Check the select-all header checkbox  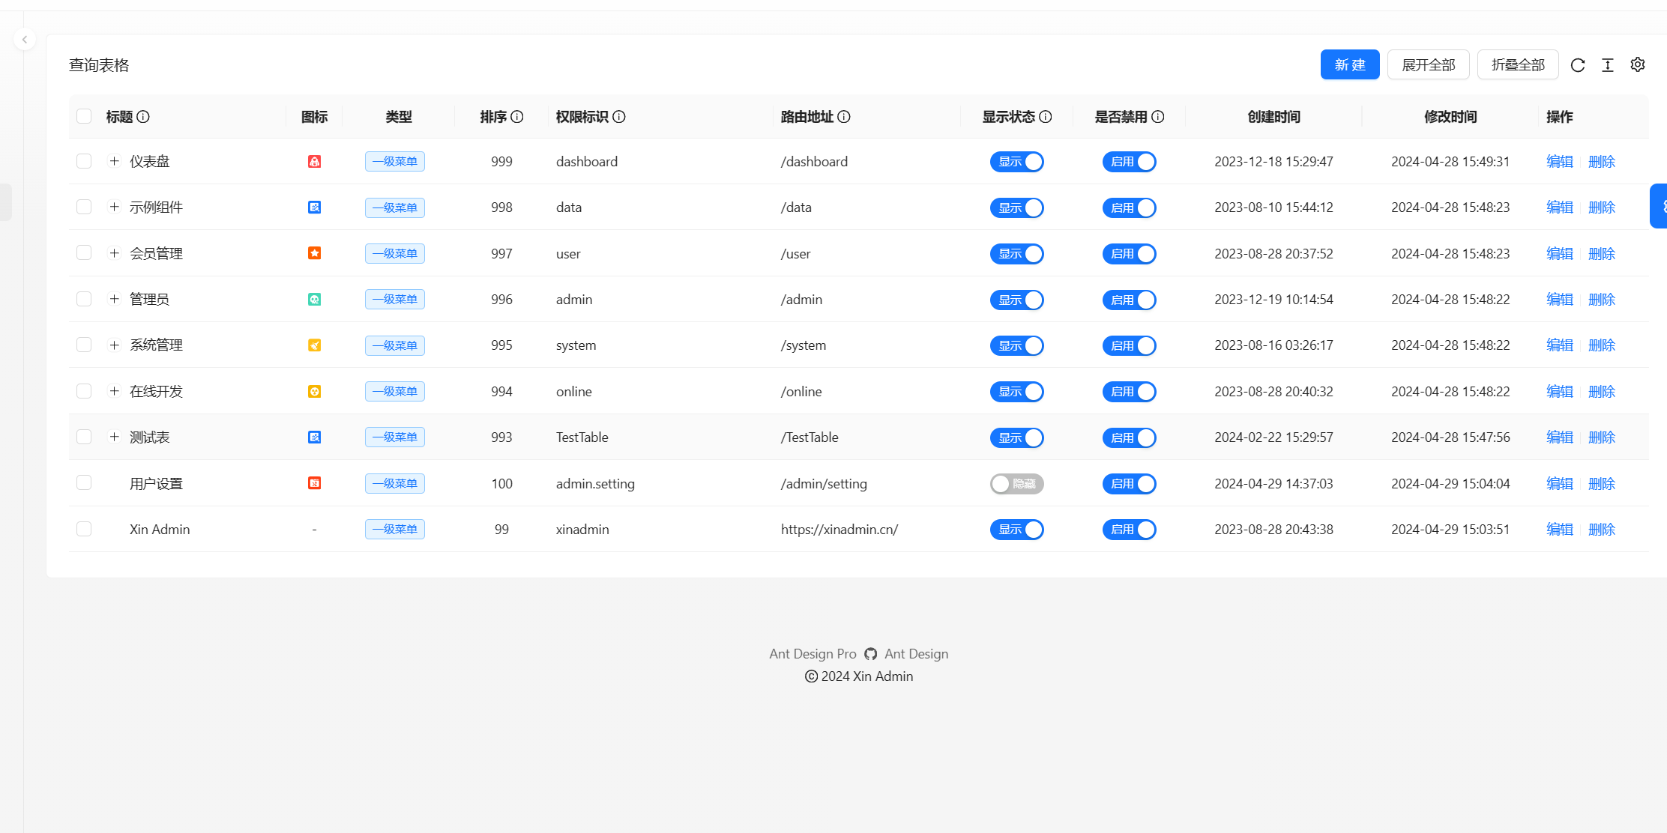coord(84,116)
